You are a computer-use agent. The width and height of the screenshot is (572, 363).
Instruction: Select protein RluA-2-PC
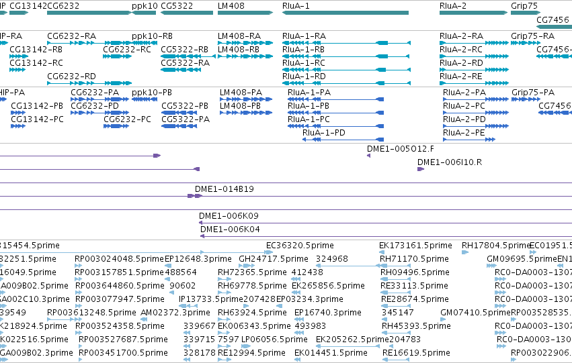[x=476, y=113]
